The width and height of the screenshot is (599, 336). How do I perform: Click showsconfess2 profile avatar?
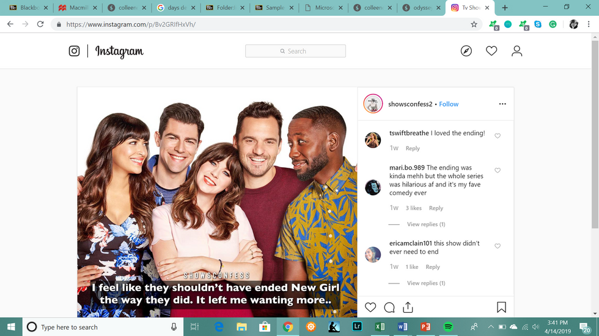pos(373,104)
